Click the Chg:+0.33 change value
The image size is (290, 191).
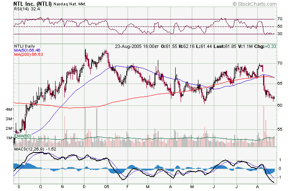265,46
